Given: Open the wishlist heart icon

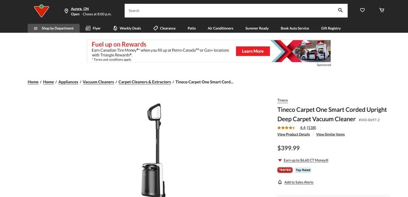Looking at the screenshot, I should coord(362,10).
